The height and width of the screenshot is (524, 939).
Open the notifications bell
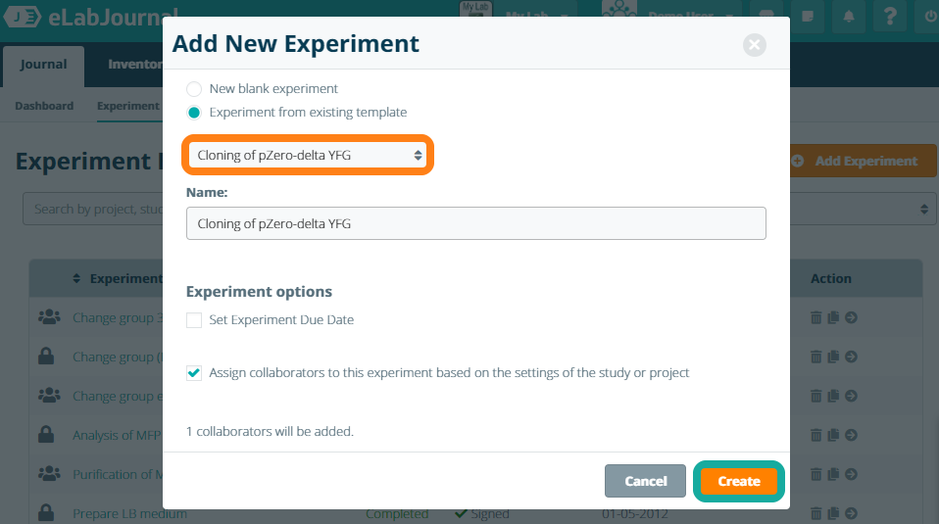tap(849, 16)
